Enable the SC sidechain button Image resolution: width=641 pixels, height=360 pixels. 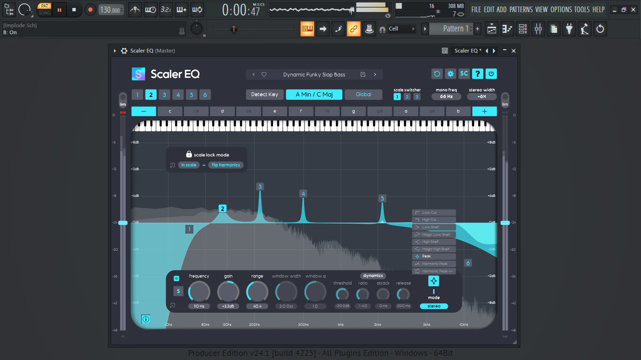[x=464, y=74]
